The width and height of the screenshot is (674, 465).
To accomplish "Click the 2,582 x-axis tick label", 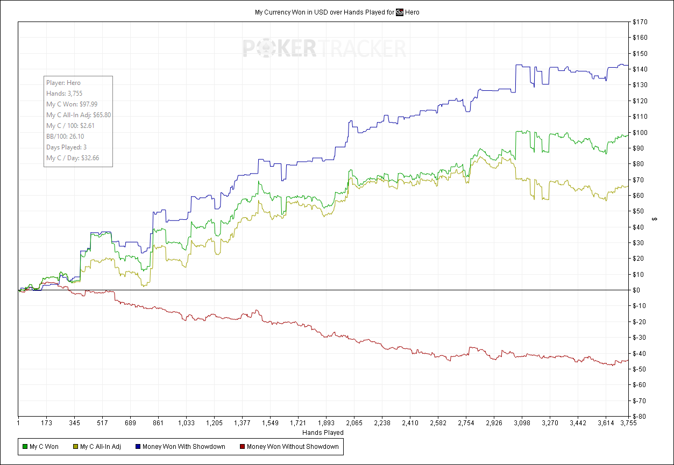I will (x=438, y=423).
